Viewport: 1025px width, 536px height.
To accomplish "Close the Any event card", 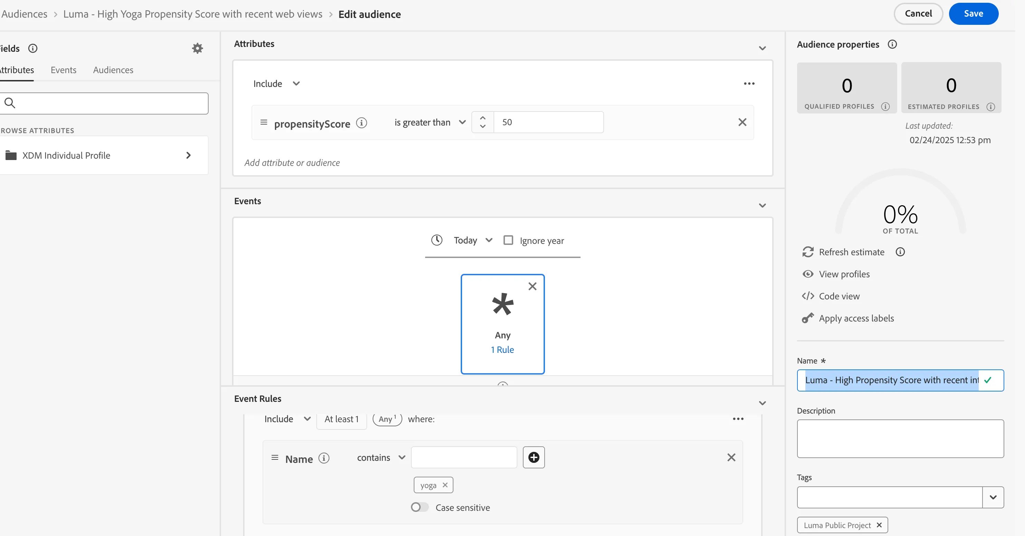I will pos(532,287).
